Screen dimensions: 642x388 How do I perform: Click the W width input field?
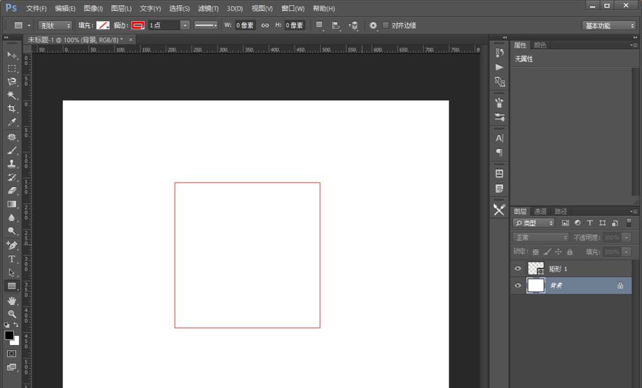245,25
